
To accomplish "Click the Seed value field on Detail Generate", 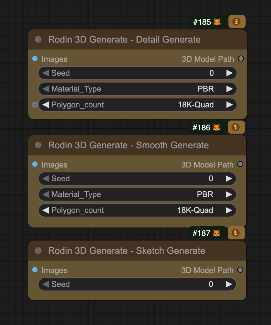I will point(211,73).
